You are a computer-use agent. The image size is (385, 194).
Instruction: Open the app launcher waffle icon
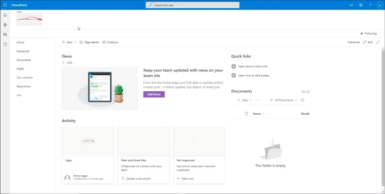coord(5,5)
